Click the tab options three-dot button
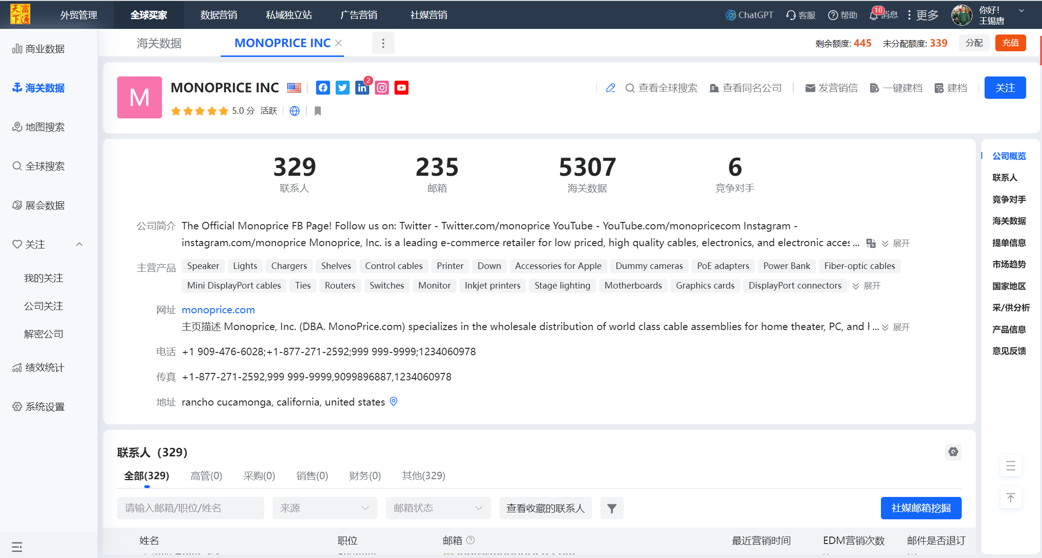The image size is (1042, 558). coord(383,43)
